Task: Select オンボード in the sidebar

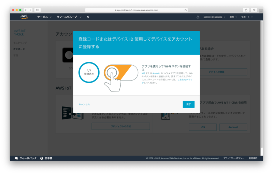Action: (19, 49)
